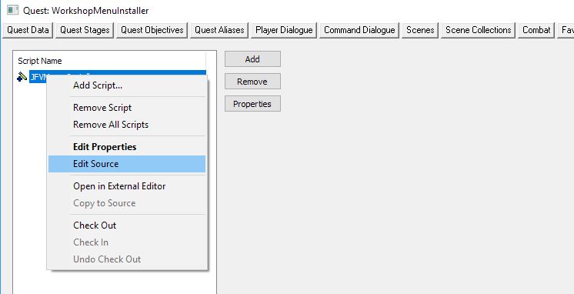Go to the Quest Objectives tab

(152, 30)
